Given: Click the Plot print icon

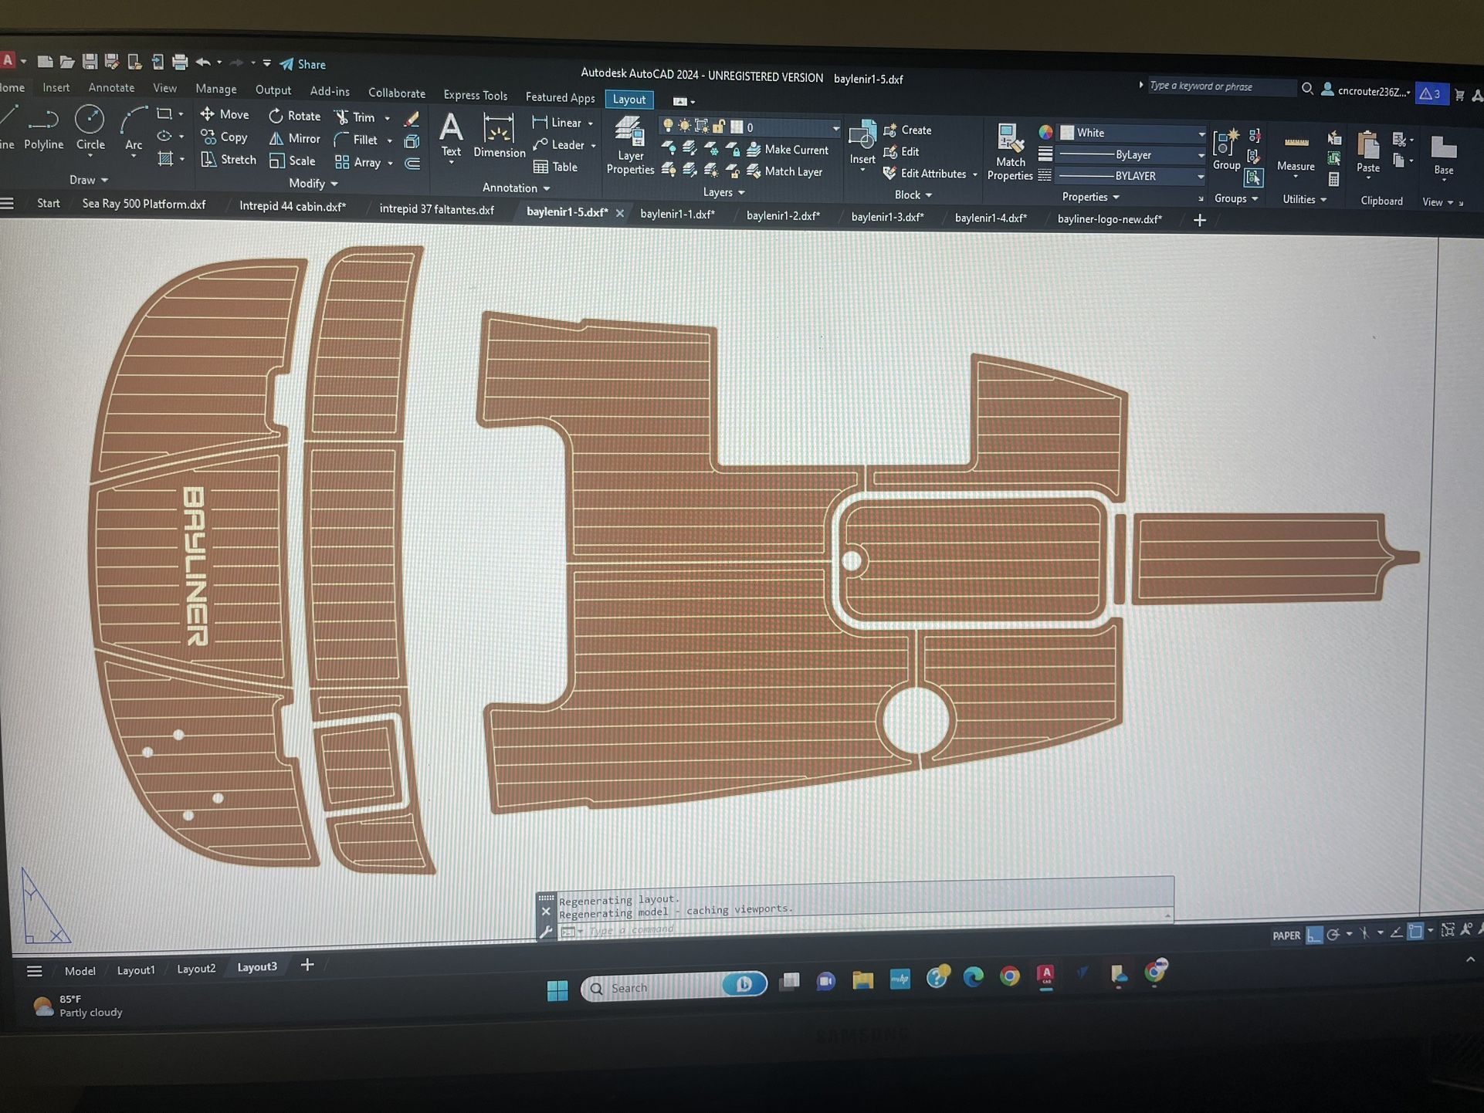Looking at the screenshot, I should click(x=180, y=62).
